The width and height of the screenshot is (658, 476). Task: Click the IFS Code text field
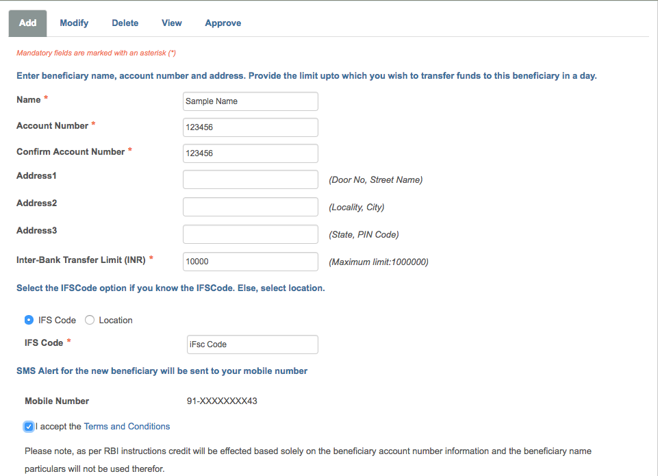(252, 345)
